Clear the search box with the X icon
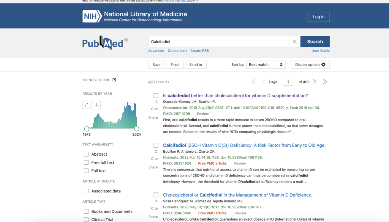This screenshot has height=222, width=389. click(294, 42)
